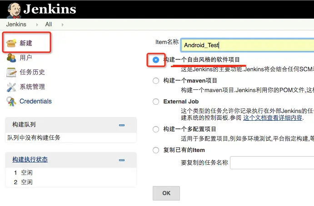Click 构建一个maven项目 label text
The image size is (314, 206).
tap(190, 81)
